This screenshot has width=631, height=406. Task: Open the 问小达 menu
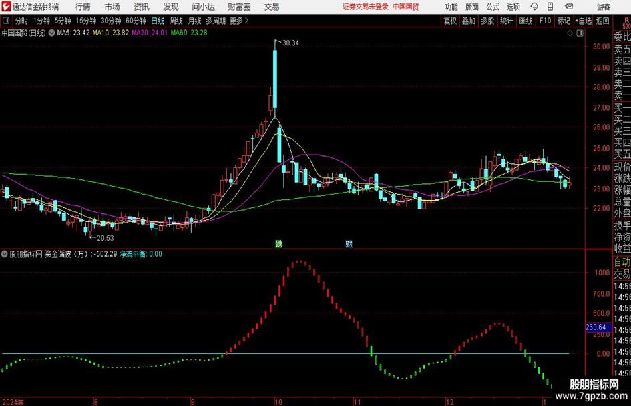click(203, 7)
